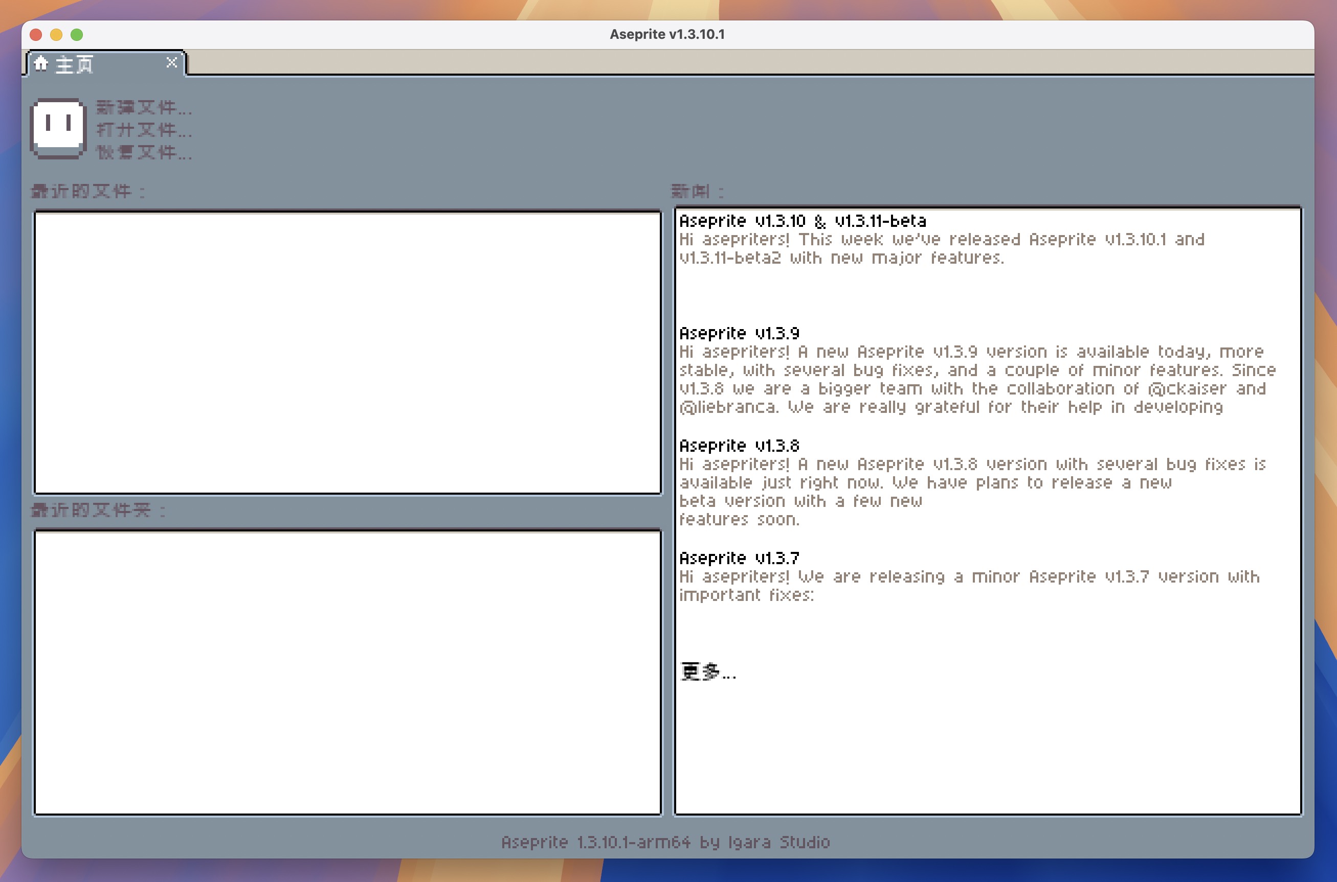Click the yellow minimize window button
This screenshot has height=882, width=1337.
click(x=56, y=35)
